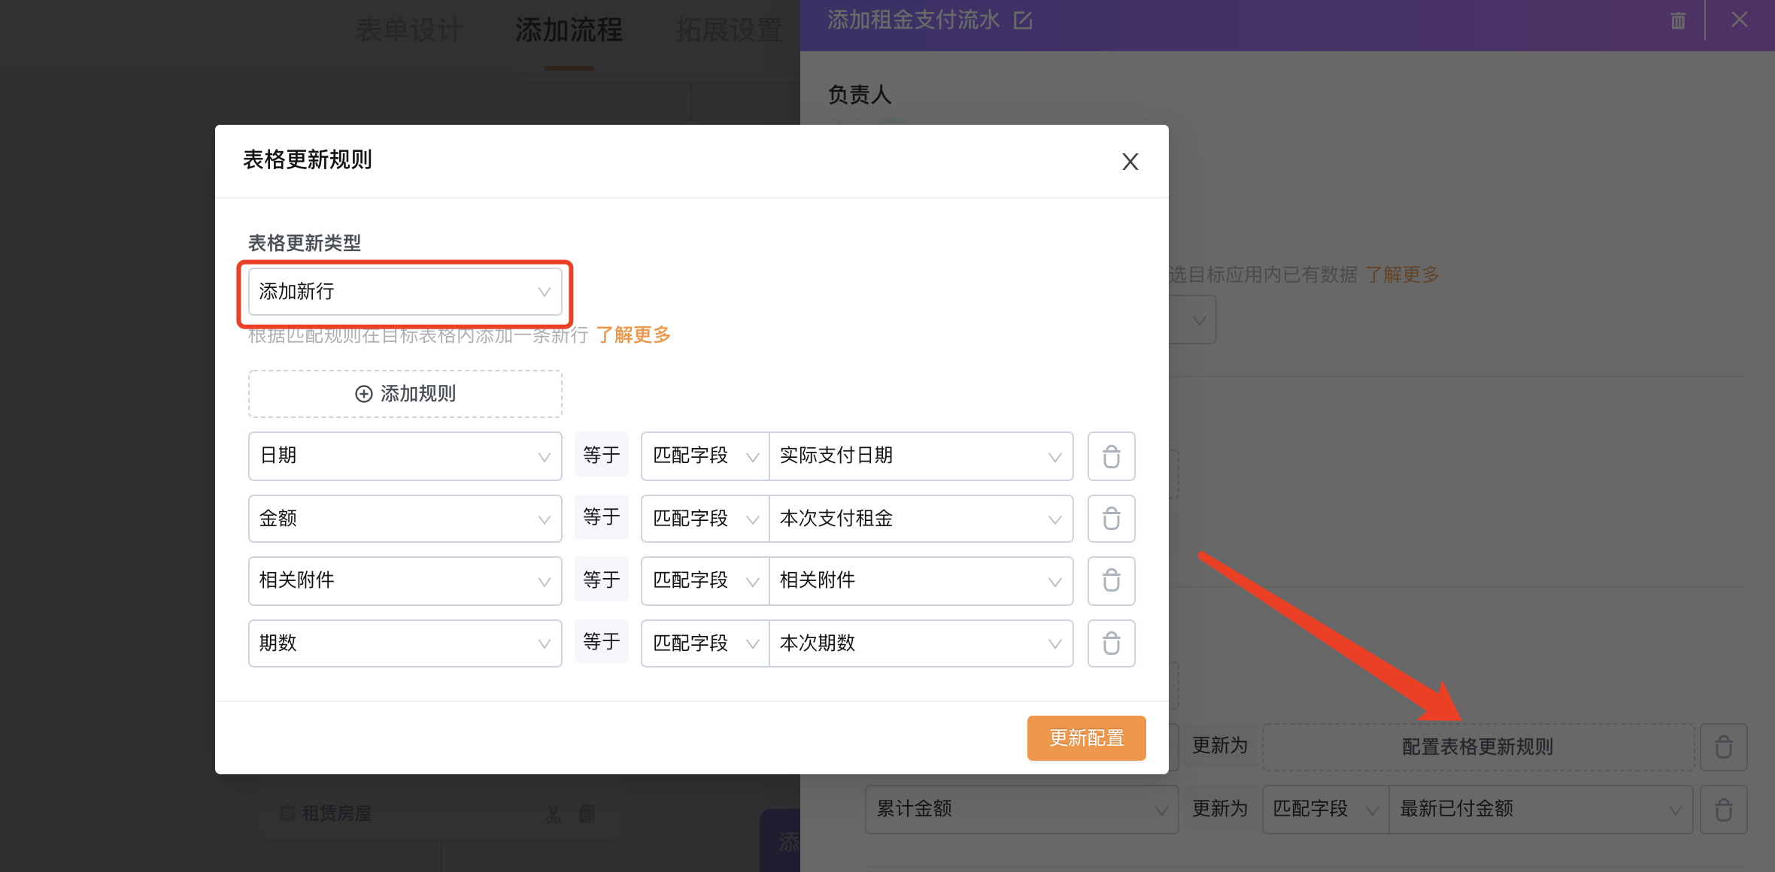Click the 更新配置 button
The width and height of the screenshot is (1775, 872).
point(1086,738)
